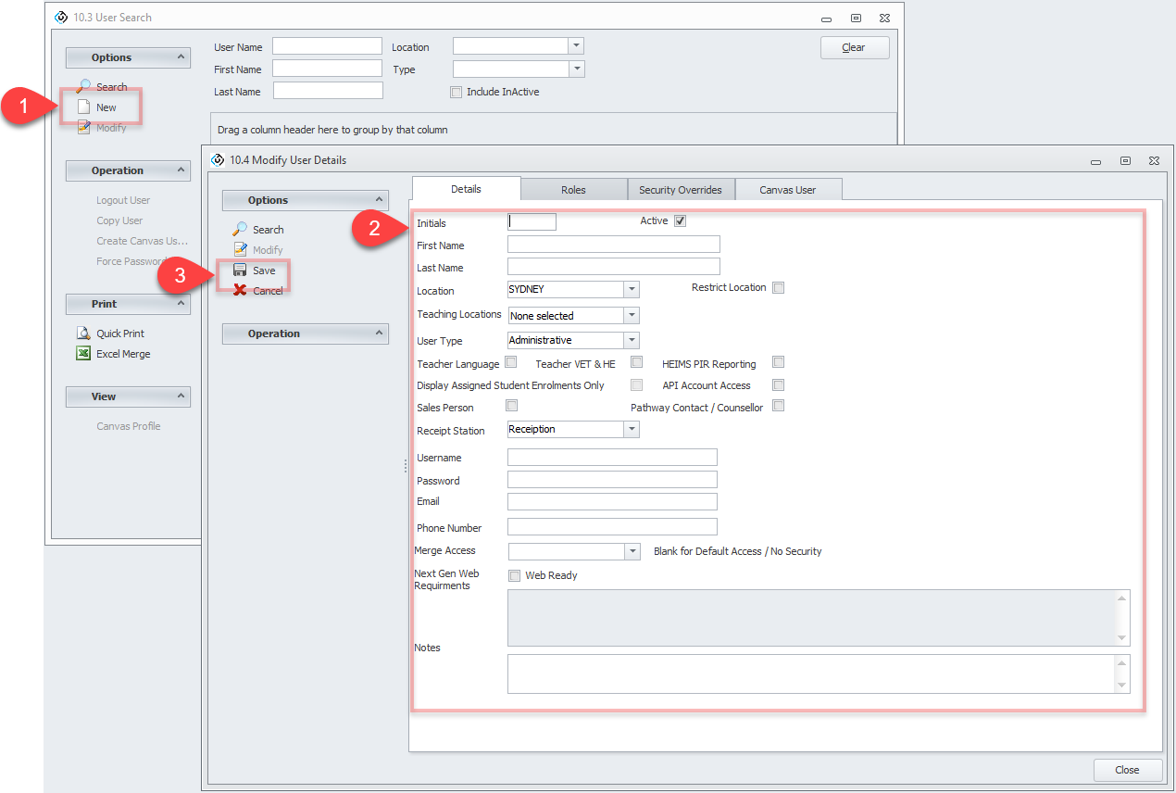This screenshot has width=1176, height=793.
Task: Click the Save disk icon in Options
Action: pyautogui.click(x=240, y=271)
